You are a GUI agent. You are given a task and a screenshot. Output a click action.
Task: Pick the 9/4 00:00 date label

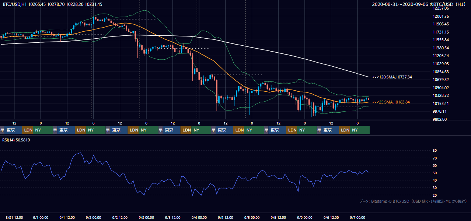(199, 218)
